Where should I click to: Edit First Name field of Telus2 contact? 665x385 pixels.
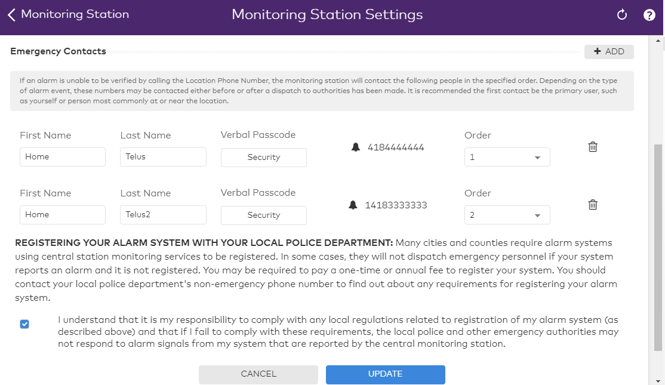point(62,215)
